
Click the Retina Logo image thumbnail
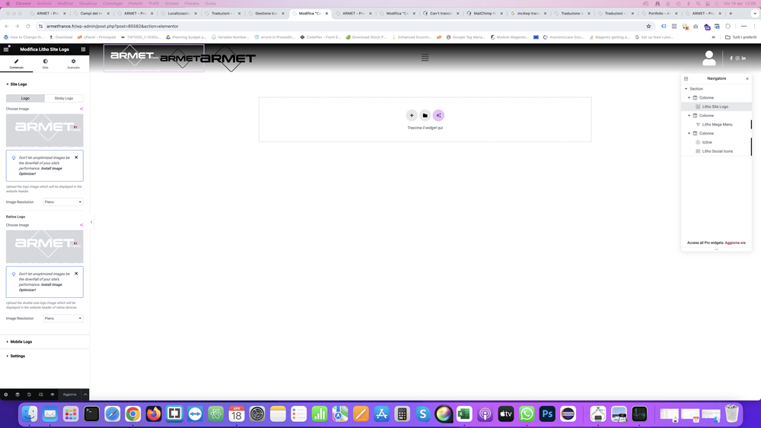tap(45, 247)
